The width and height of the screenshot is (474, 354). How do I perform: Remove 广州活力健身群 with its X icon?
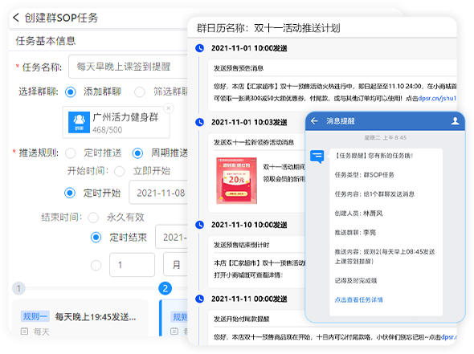point(169,108)
